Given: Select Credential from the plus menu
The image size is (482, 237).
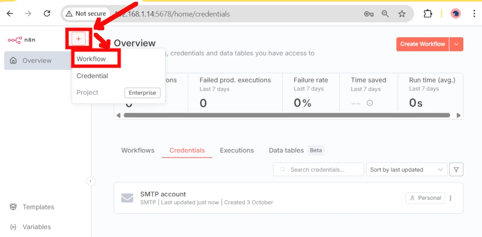Looking at the screenshot, I should [92, 76].
